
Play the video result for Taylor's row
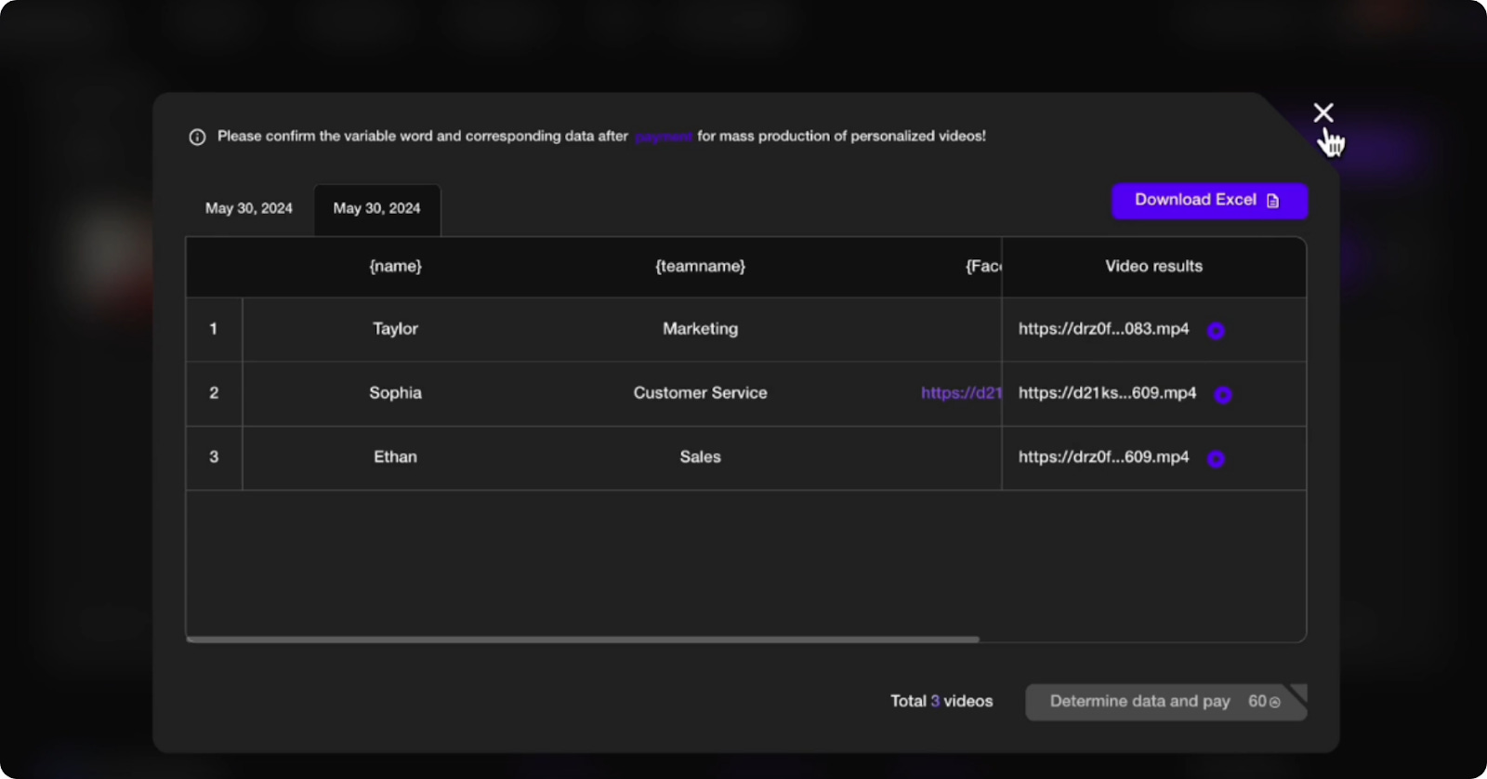[x=1216, y=331]
